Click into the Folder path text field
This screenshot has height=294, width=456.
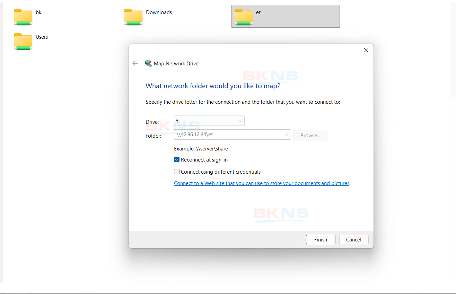(x=229, y=135)
